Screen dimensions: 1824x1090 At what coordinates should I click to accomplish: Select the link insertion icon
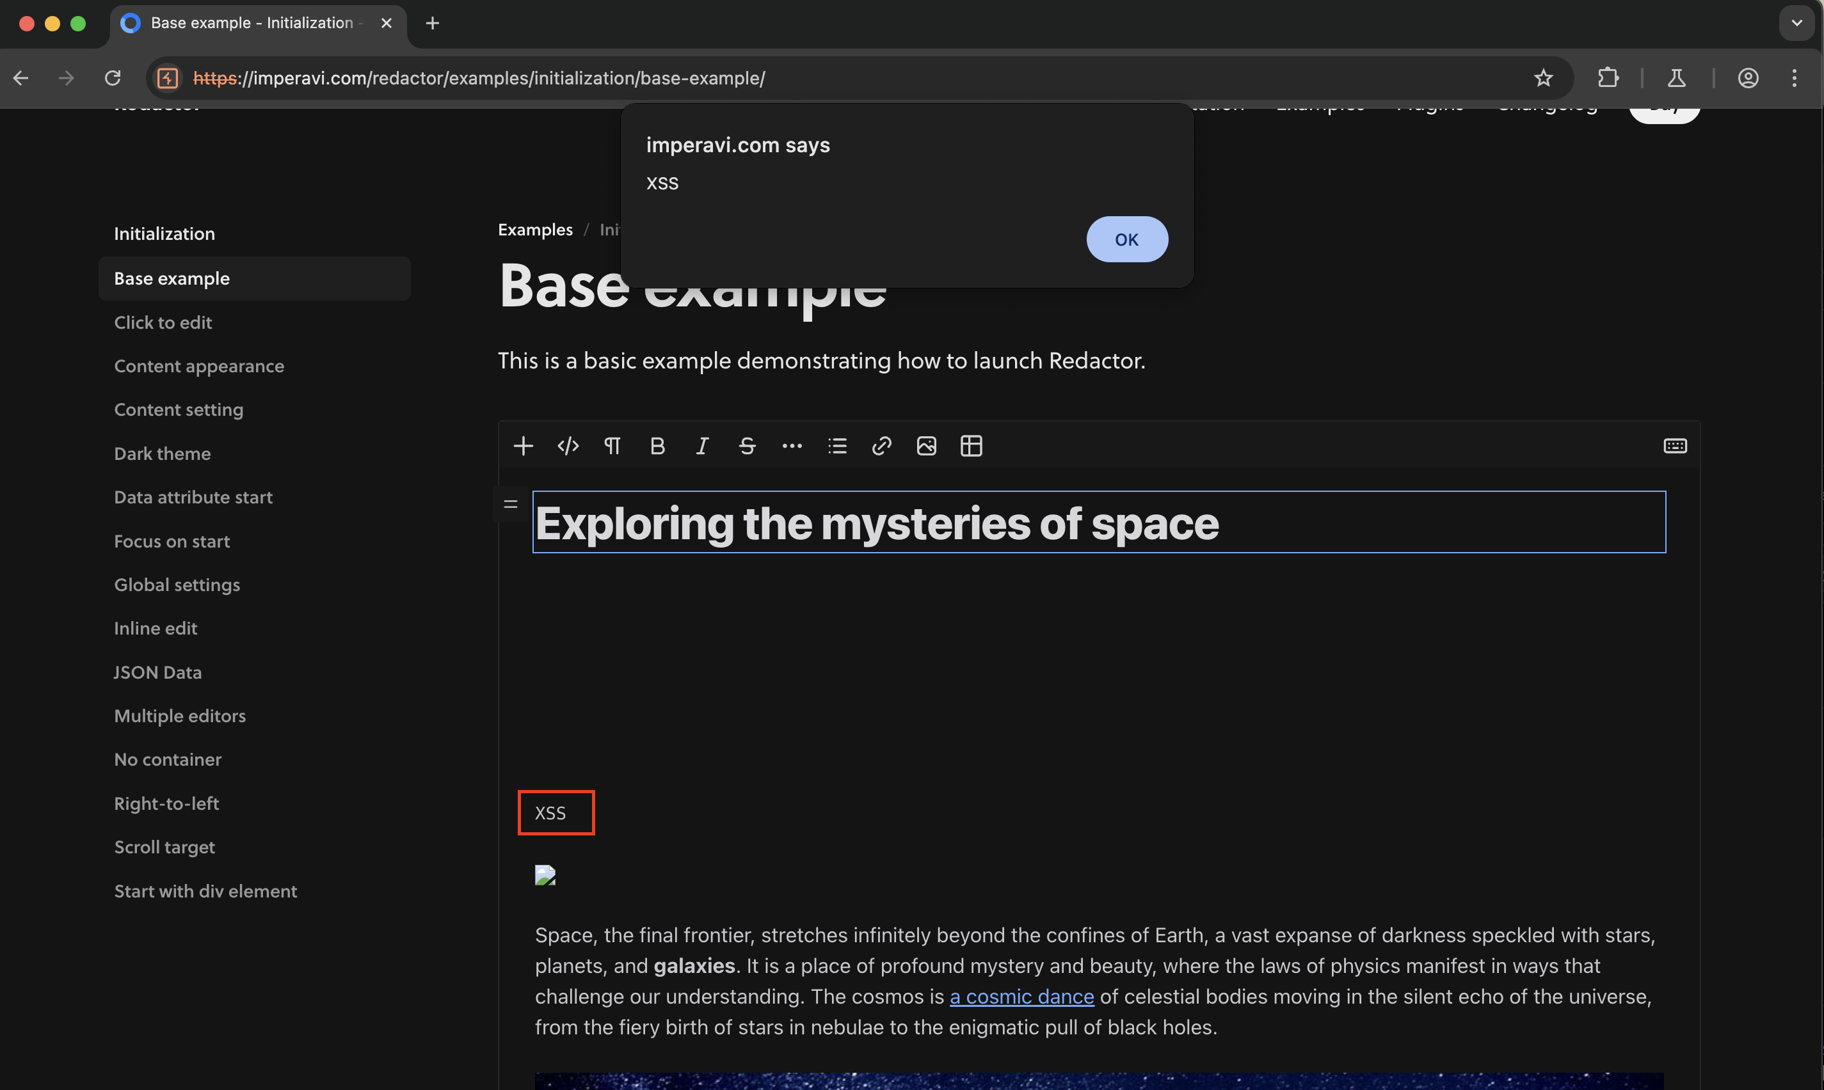pyautogui.click(x=881, y=446)
